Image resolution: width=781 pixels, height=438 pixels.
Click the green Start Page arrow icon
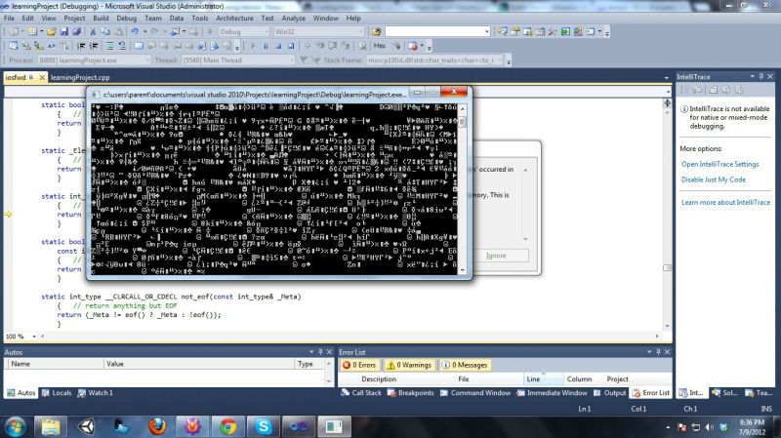pos(565,31)
